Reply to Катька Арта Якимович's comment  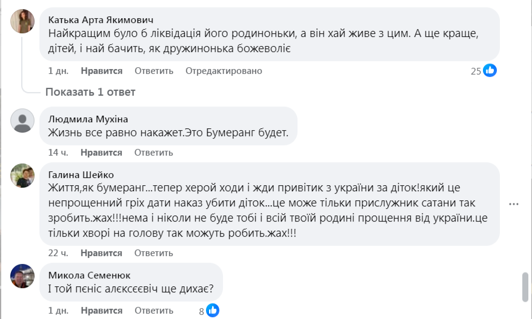[x=154, y=71]
